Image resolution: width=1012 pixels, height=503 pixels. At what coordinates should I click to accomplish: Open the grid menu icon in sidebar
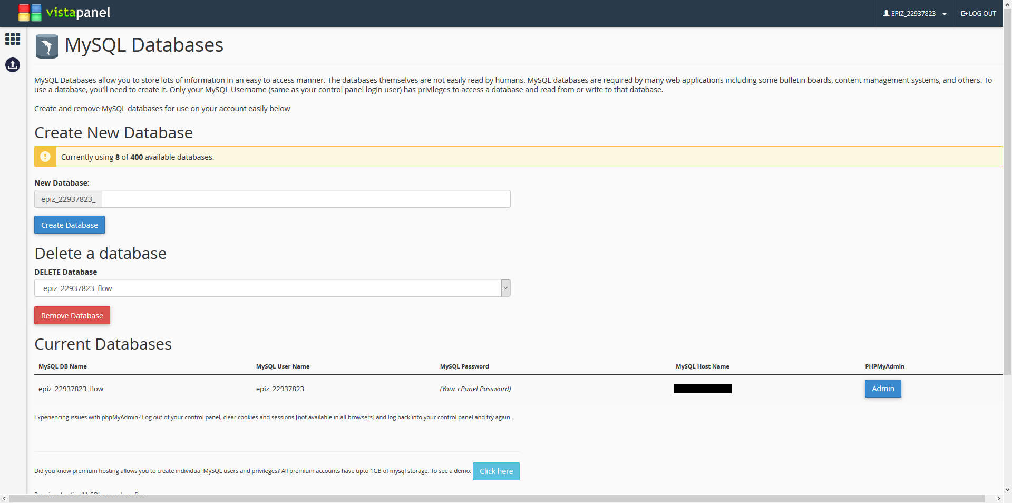click(13, 39)
